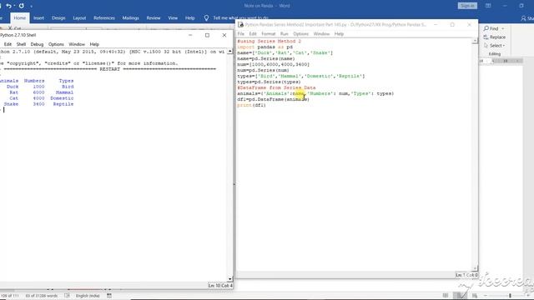
Task: Click the 'Domestic' cell in Shell output
Action: (x=62, y=98)
